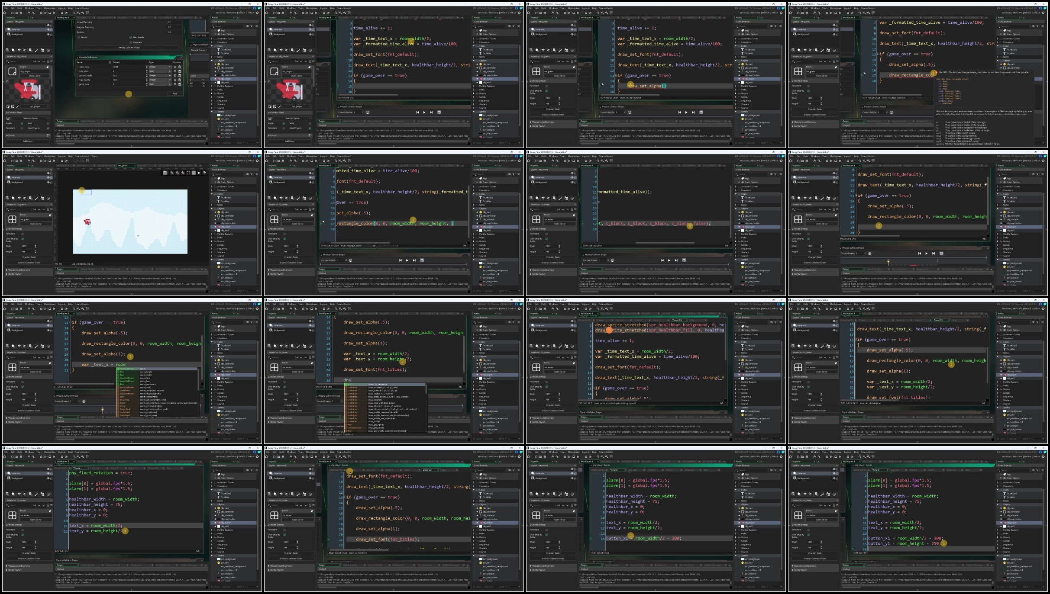The height and width of the screenshot is (594, 1050).
Task: Toggle Solid checkbox in Variable Definitions frame
Action: point(48,123)
